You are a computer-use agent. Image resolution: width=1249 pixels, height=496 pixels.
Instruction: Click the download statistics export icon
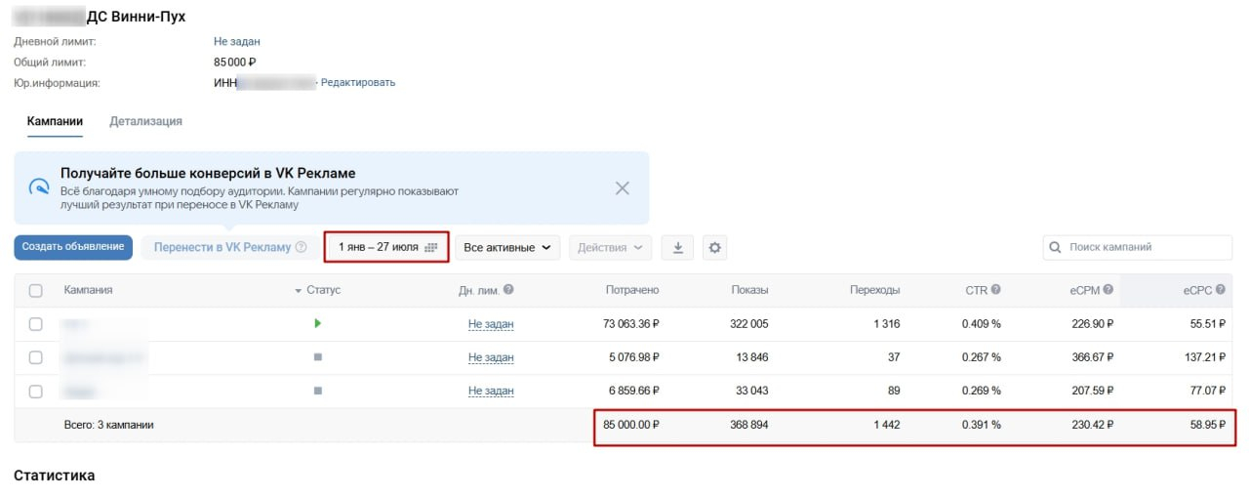point(677,248)
